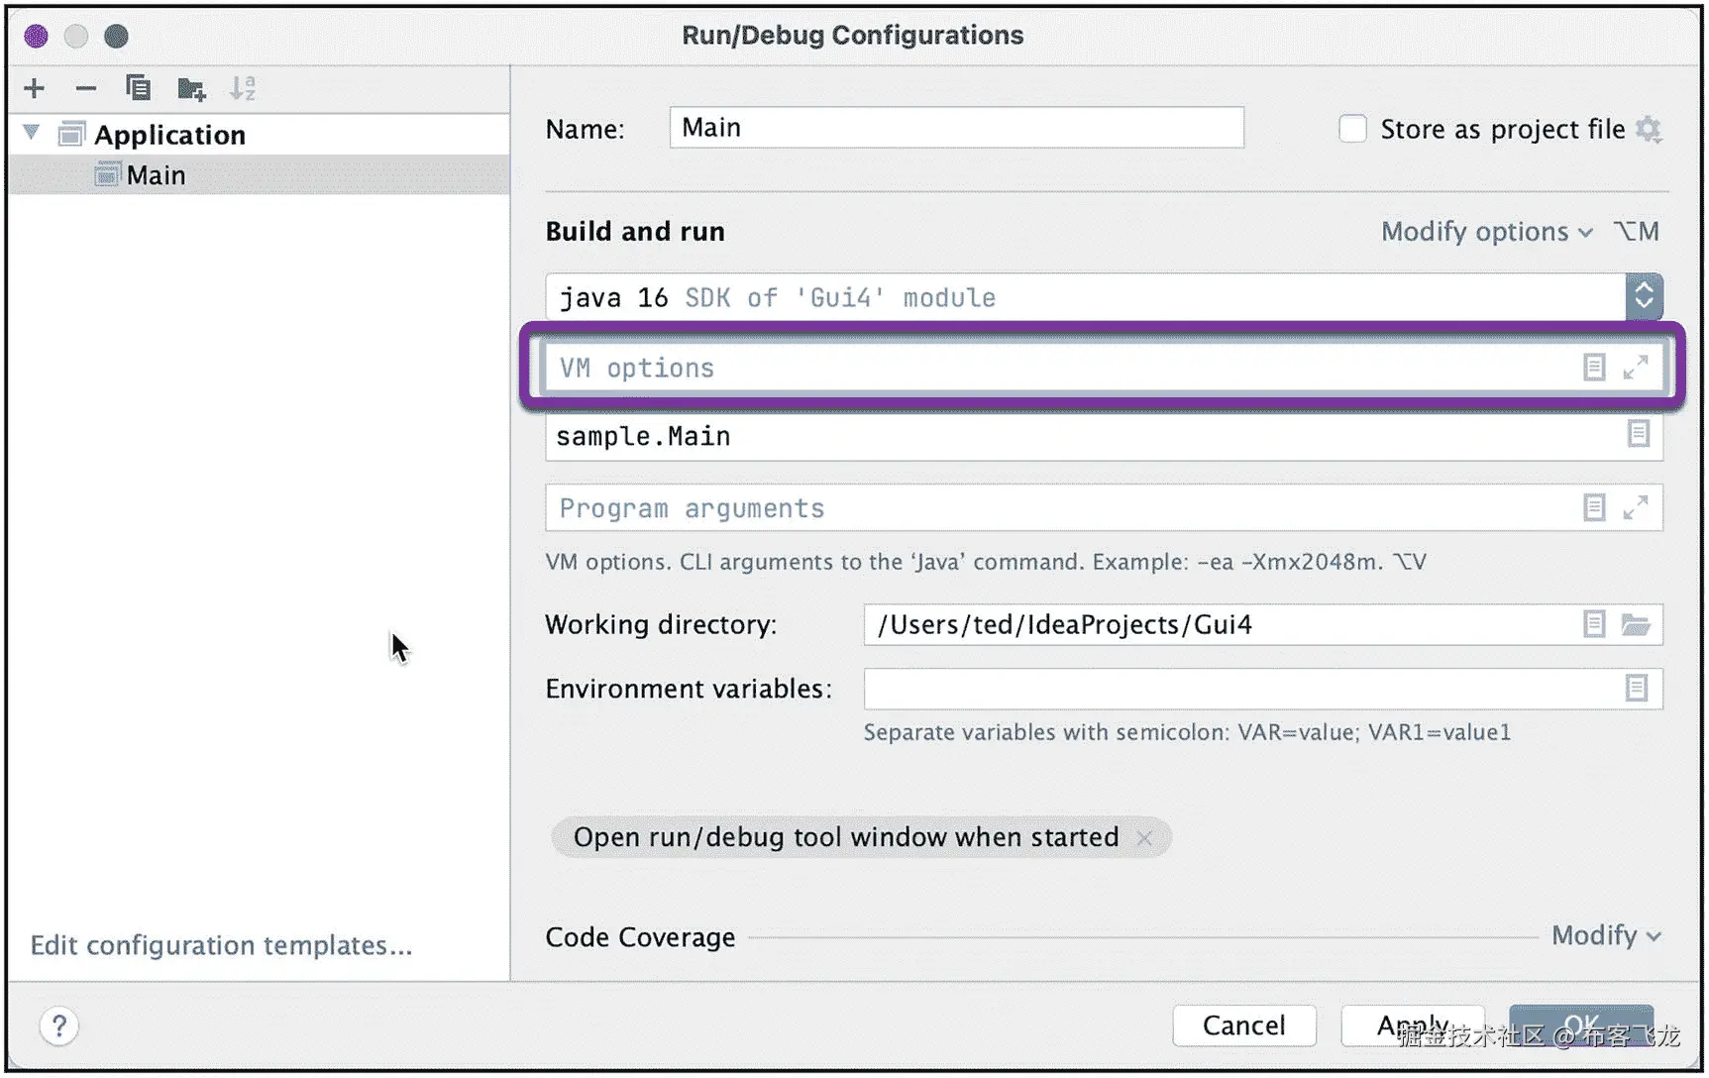Click the Remove Configuration minus icon
The image size is (1709, 1078).
point(86,88)
